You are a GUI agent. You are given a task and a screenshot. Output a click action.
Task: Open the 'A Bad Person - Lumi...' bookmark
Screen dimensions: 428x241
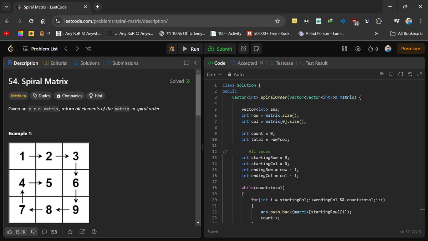pos(321,34)
